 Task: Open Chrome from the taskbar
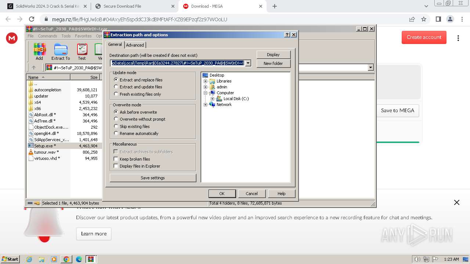click(x=66, y=259)
